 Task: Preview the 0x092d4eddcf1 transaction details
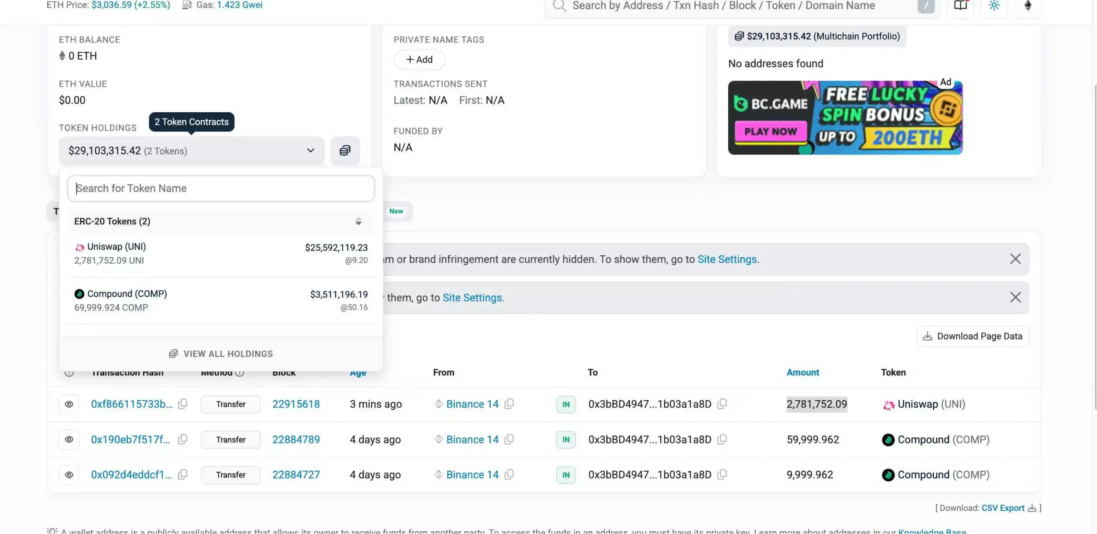(x=69, y=474)
